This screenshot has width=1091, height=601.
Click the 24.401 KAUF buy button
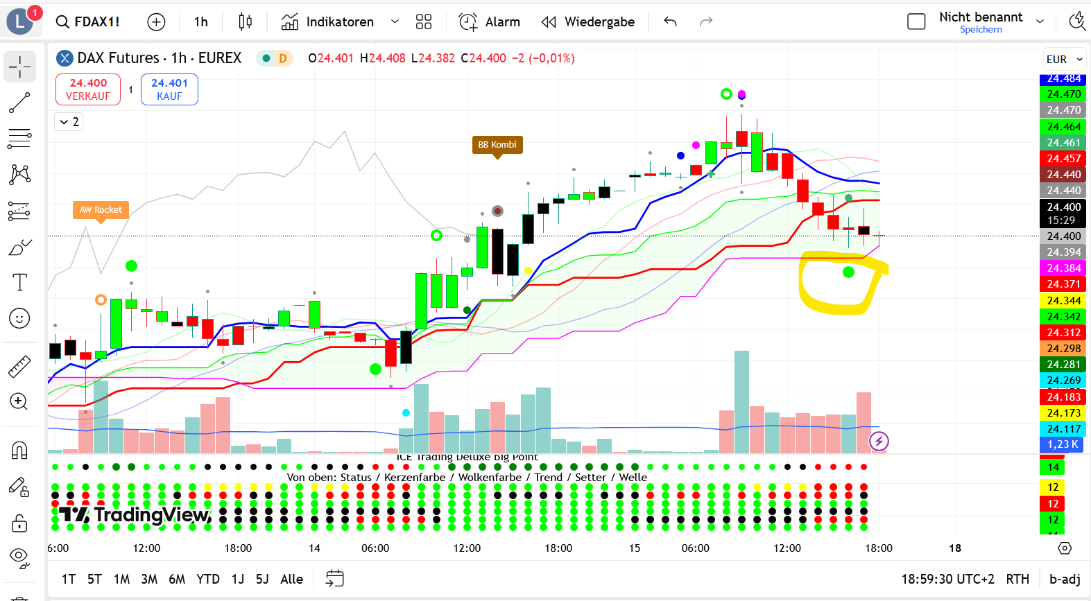click(169, 89)
